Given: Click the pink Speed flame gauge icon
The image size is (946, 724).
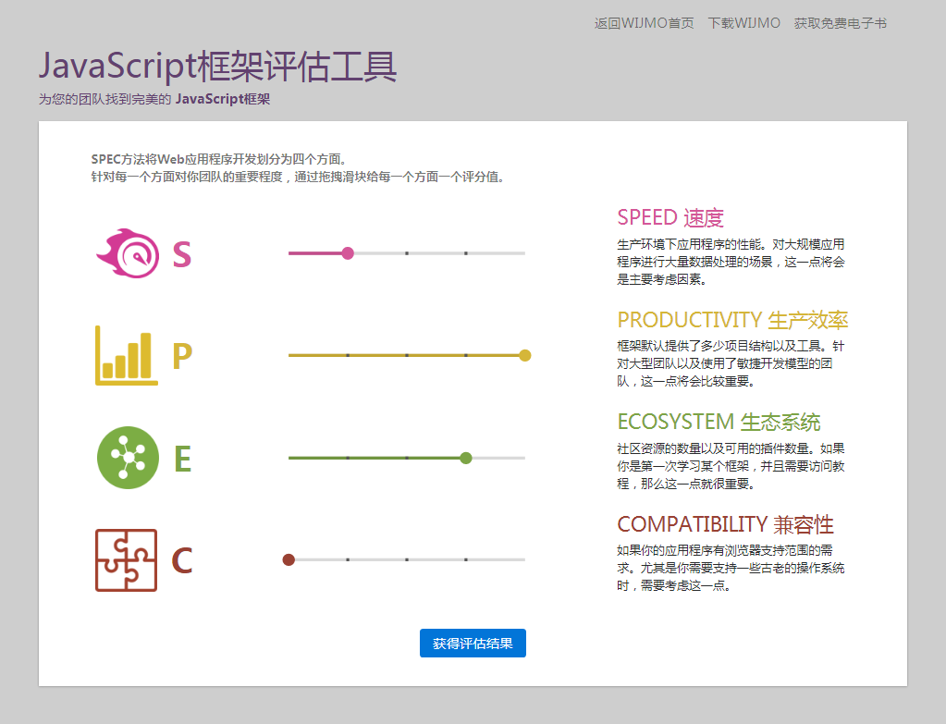Looking at the screenshot, I should pos(128,252).
